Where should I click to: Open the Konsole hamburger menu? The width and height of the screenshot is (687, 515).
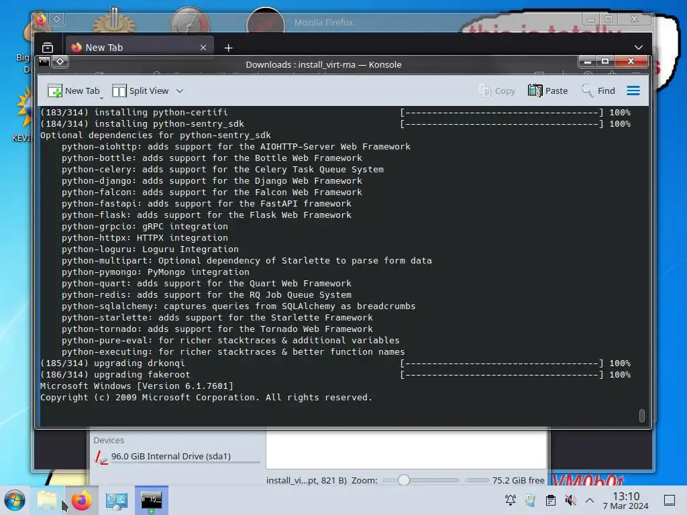[633, 91]
